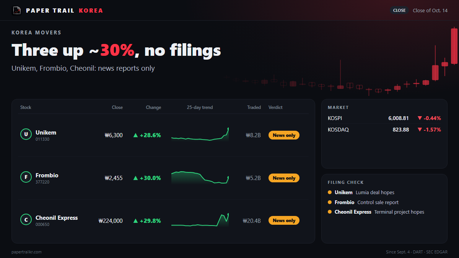Click ticker code 000650
The height and width of the screenshot is (258, 459).
pos(42,225)
